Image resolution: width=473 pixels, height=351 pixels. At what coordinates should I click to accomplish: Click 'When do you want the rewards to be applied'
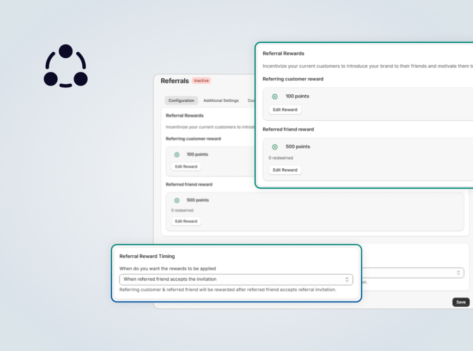point(168,269)
